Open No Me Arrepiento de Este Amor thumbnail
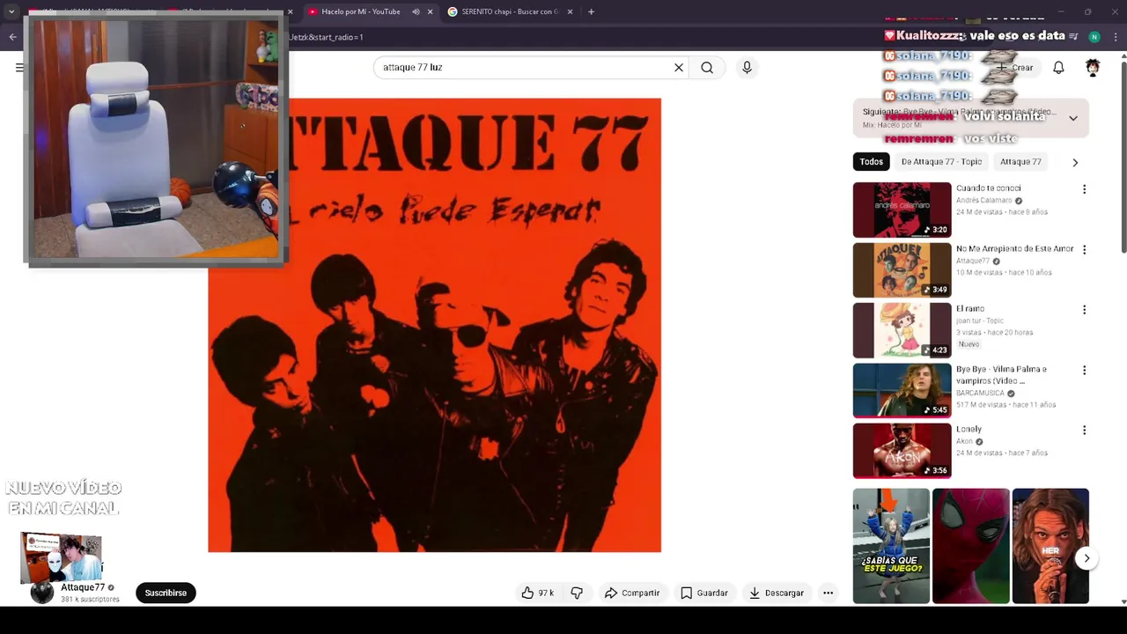The height and width of the screenshot is (634, 1127). coord(902,270)
